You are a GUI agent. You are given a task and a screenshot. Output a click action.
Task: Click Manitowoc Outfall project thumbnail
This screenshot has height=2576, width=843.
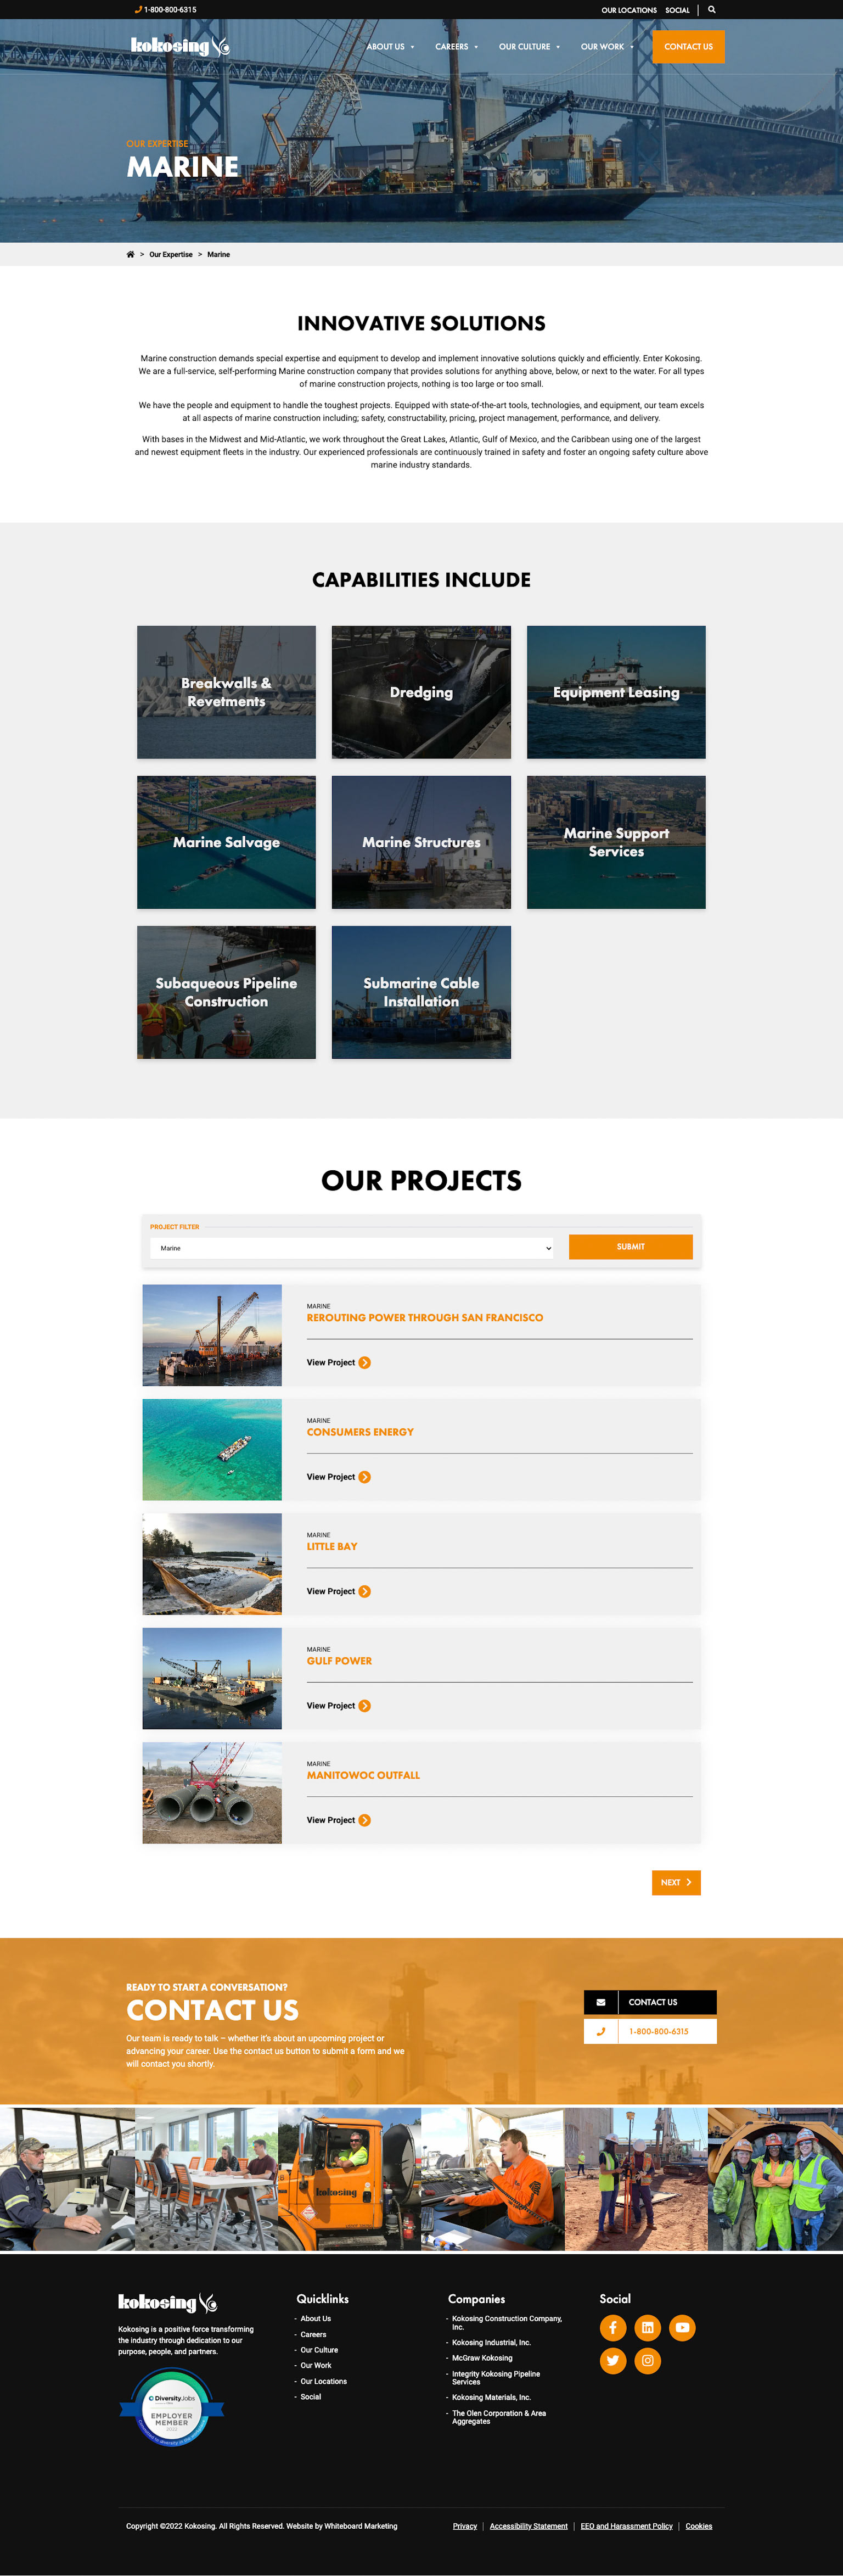[x=212, y=1792]
